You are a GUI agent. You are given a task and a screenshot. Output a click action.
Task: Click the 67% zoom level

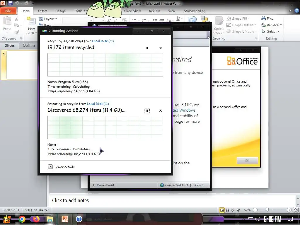pos(247,210)
